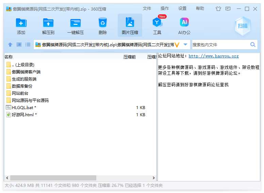
Task: Open the http://www.haoyou.org link
Action: 214,56
